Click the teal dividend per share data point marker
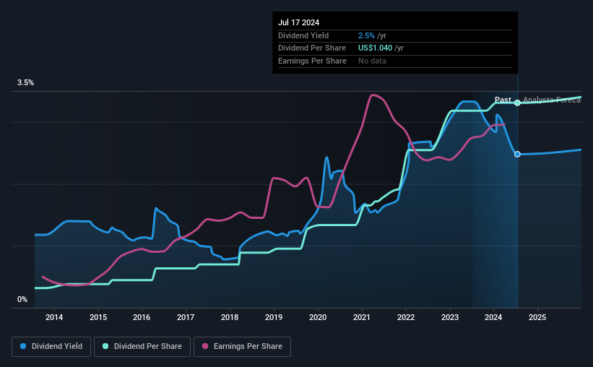This screenshot has width=593, height=367. click(517, 103)
